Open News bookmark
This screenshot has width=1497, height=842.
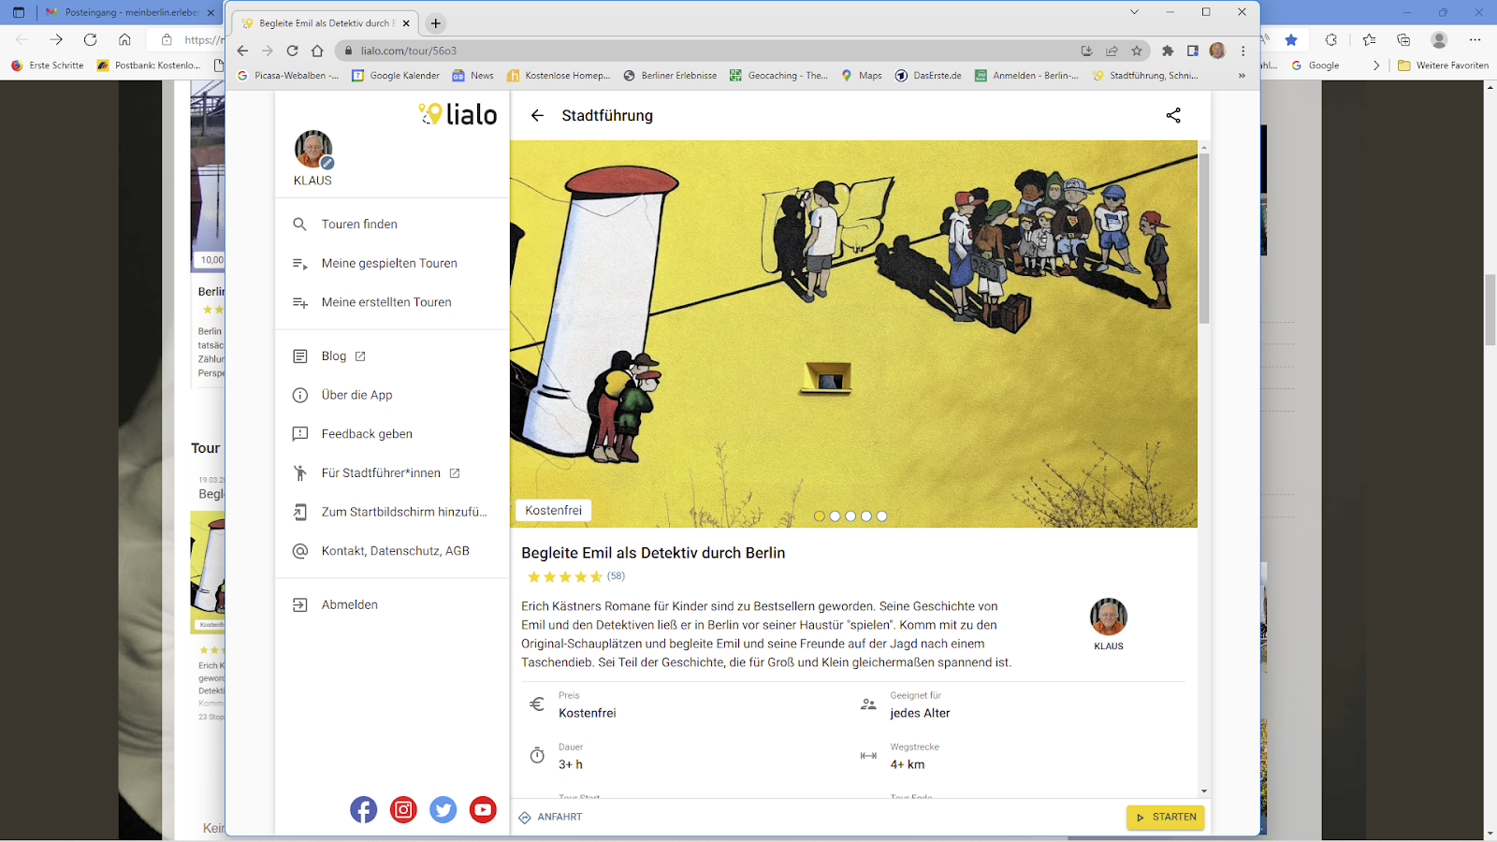pyautogui.click(x=472, y=76)
